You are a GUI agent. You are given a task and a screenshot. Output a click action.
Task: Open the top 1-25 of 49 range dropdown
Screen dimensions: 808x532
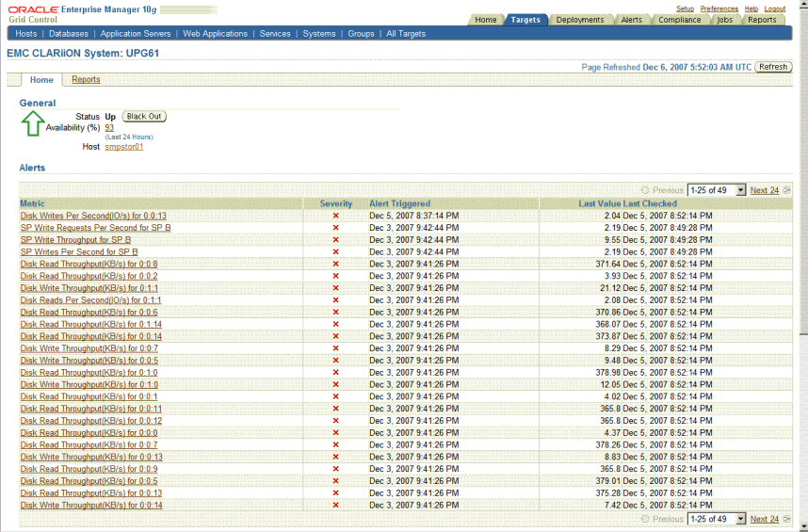[x=717, y=190]
